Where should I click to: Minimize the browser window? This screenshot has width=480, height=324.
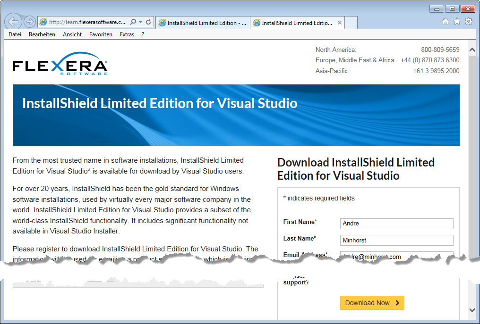pos(437,9)
